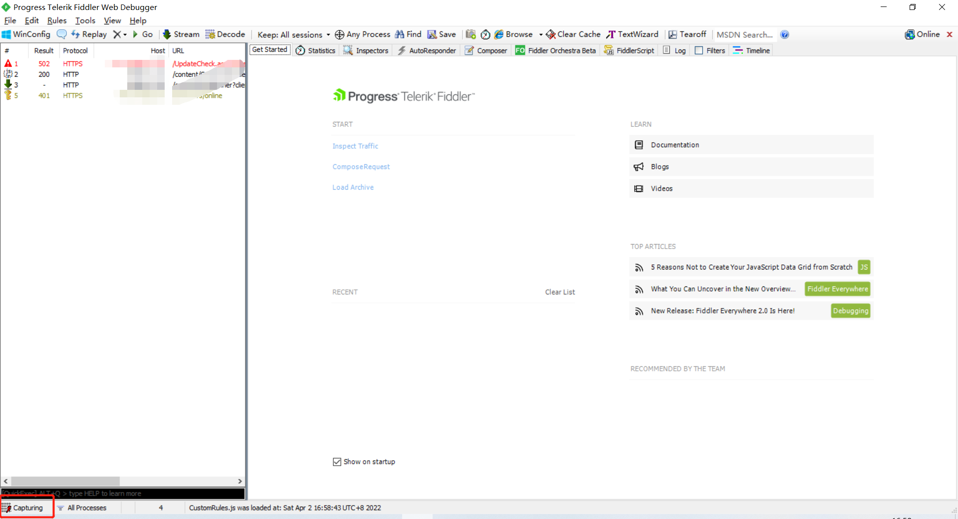Click the Fiddler Everywhere tag

[837, 289]
